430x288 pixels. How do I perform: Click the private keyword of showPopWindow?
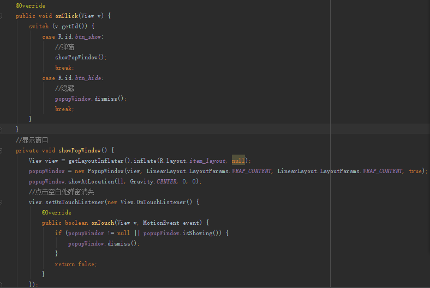[x=27, y=150]
